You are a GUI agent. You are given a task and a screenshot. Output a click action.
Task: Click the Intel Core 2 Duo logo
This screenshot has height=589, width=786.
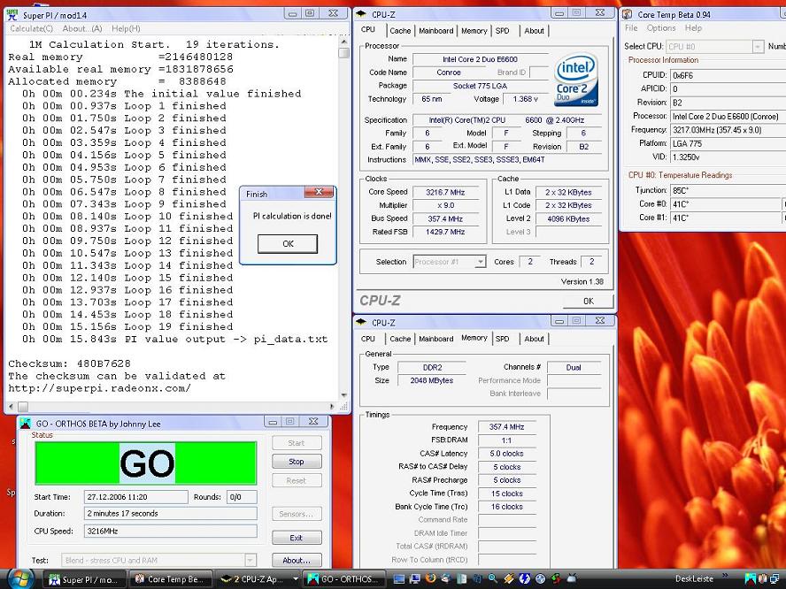coord(576,79)
